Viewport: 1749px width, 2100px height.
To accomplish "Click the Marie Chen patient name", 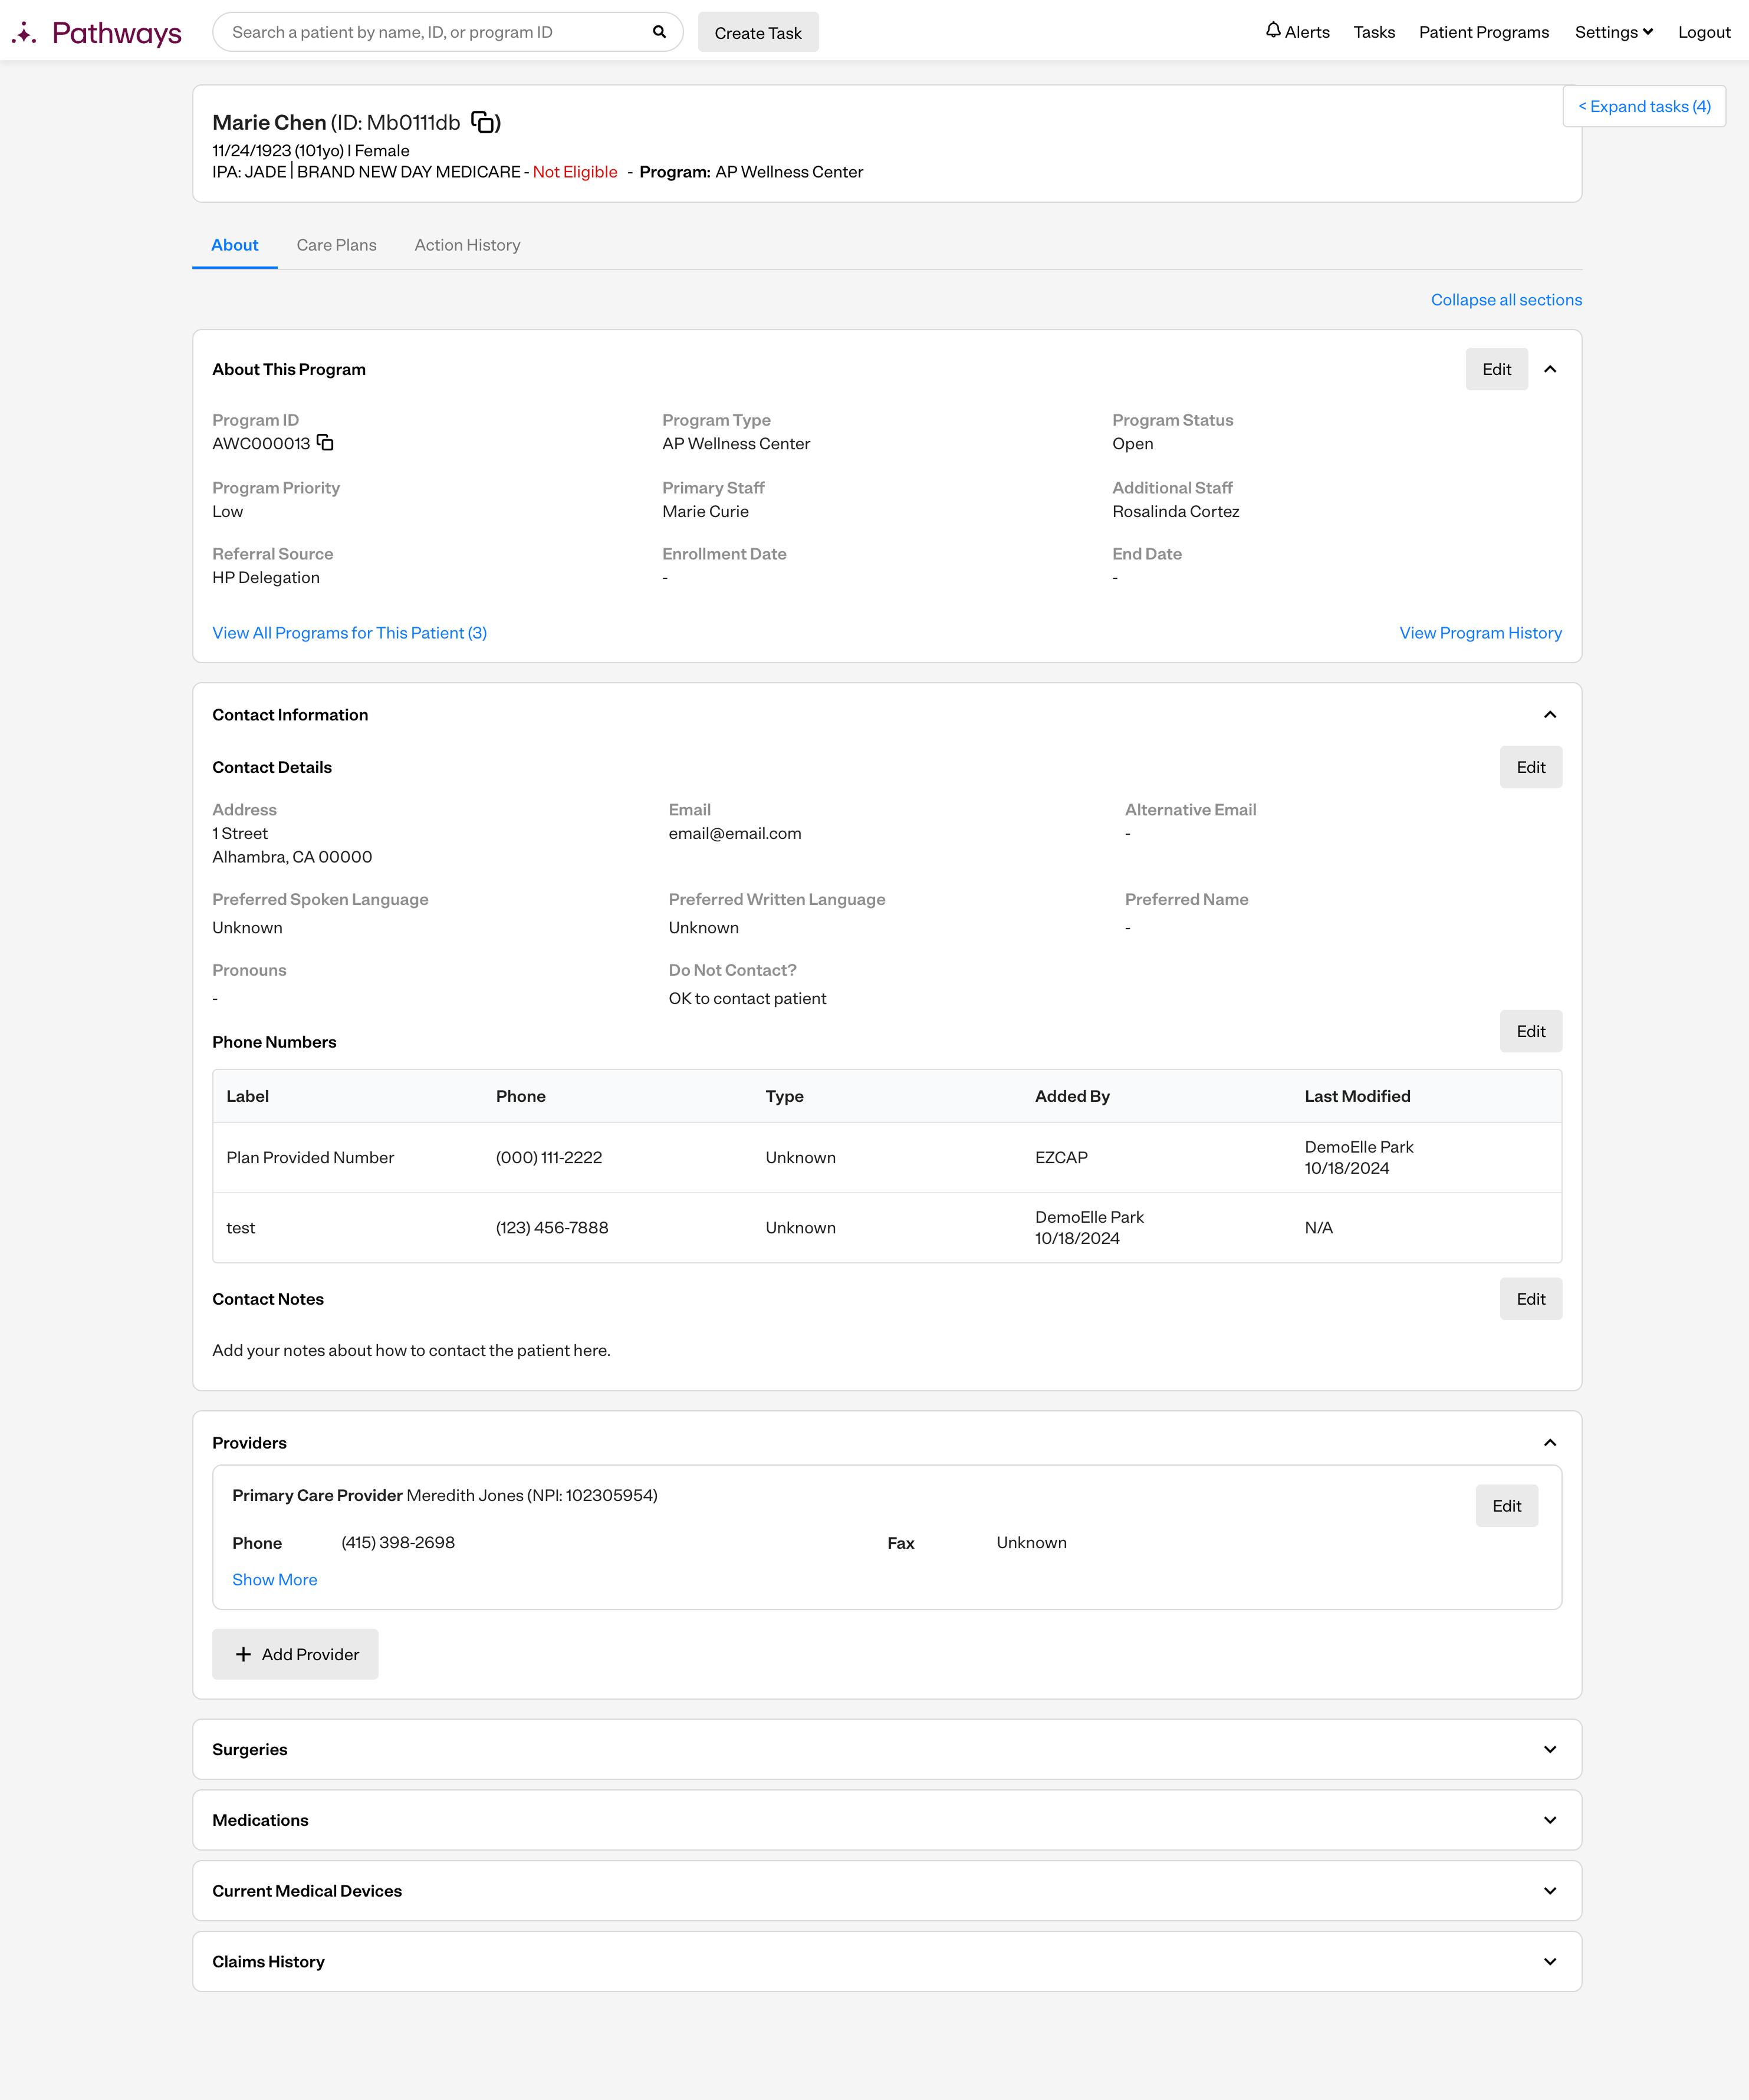I will 269,122.
